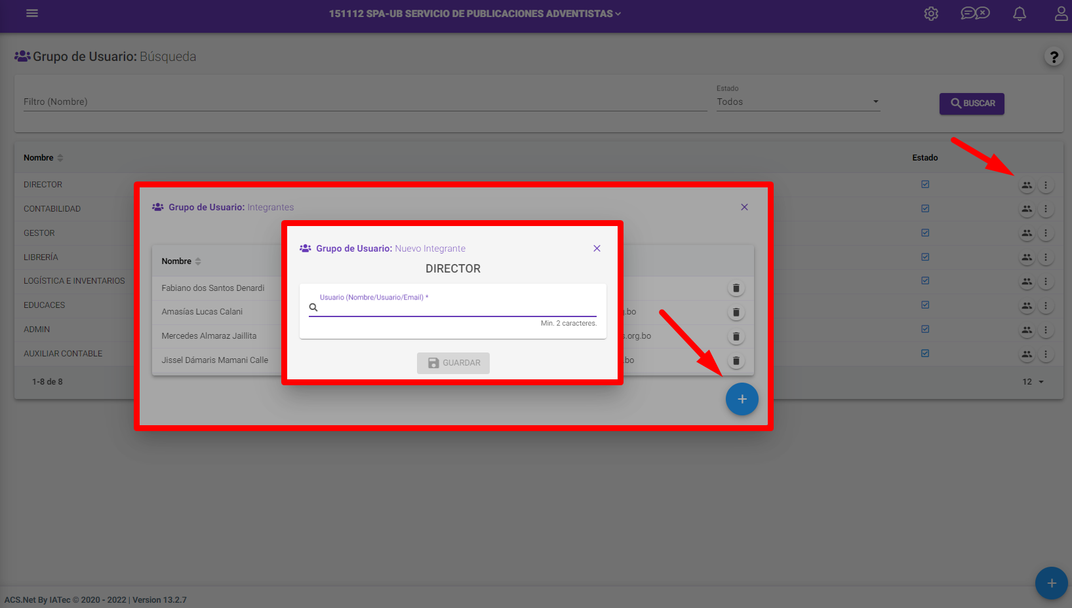Focus the Filtro (Nombre) field
This screenshot has height=608, width=1072.
click(x=365, y=102)
